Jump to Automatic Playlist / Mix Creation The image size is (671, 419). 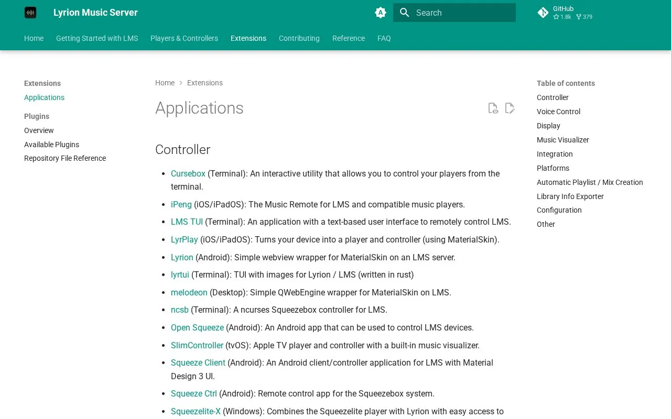tap(590, 182)
